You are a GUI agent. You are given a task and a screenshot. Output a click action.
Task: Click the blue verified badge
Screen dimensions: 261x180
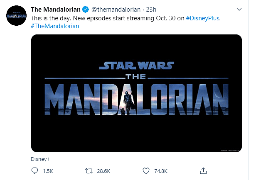coord(84,9)
